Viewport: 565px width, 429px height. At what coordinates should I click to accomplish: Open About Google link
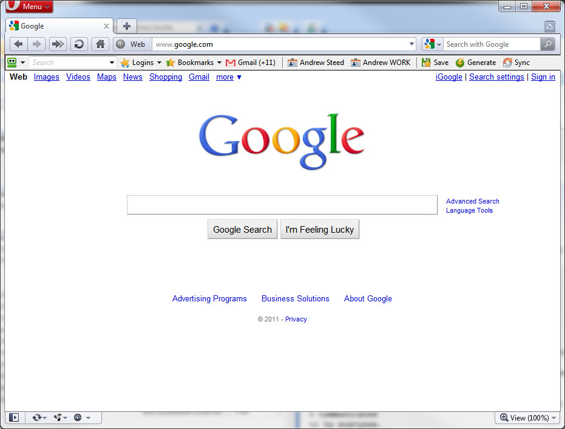click(368, 299)
